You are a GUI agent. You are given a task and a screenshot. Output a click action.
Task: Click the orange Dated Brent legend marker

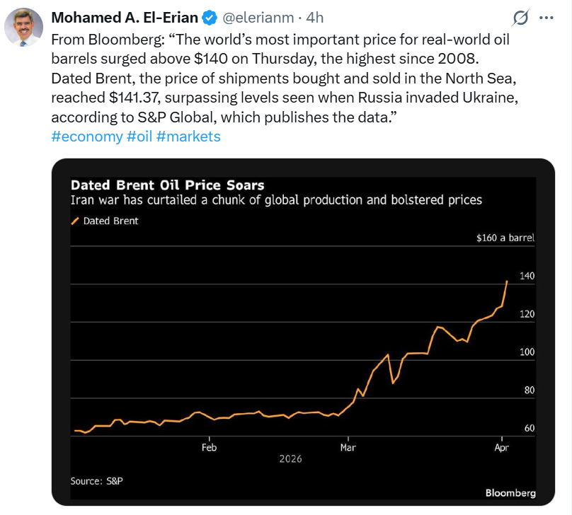tap(75, 221)
